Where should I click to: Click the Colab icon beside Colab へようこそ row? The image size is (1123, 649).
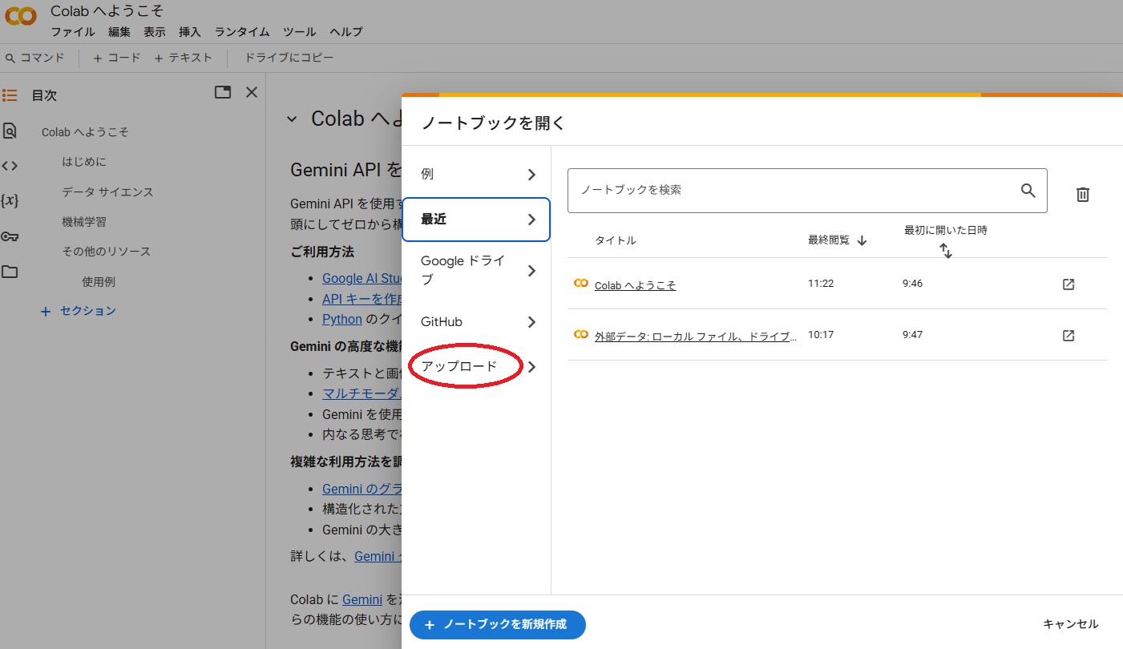(581, 284)
